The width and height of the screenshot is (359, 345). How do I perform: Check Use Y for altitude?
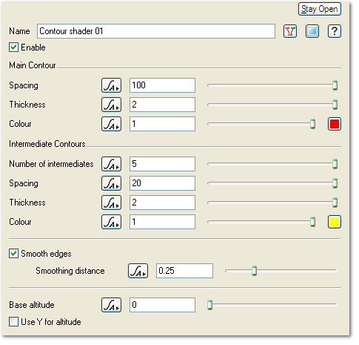[x=13, y=322]
